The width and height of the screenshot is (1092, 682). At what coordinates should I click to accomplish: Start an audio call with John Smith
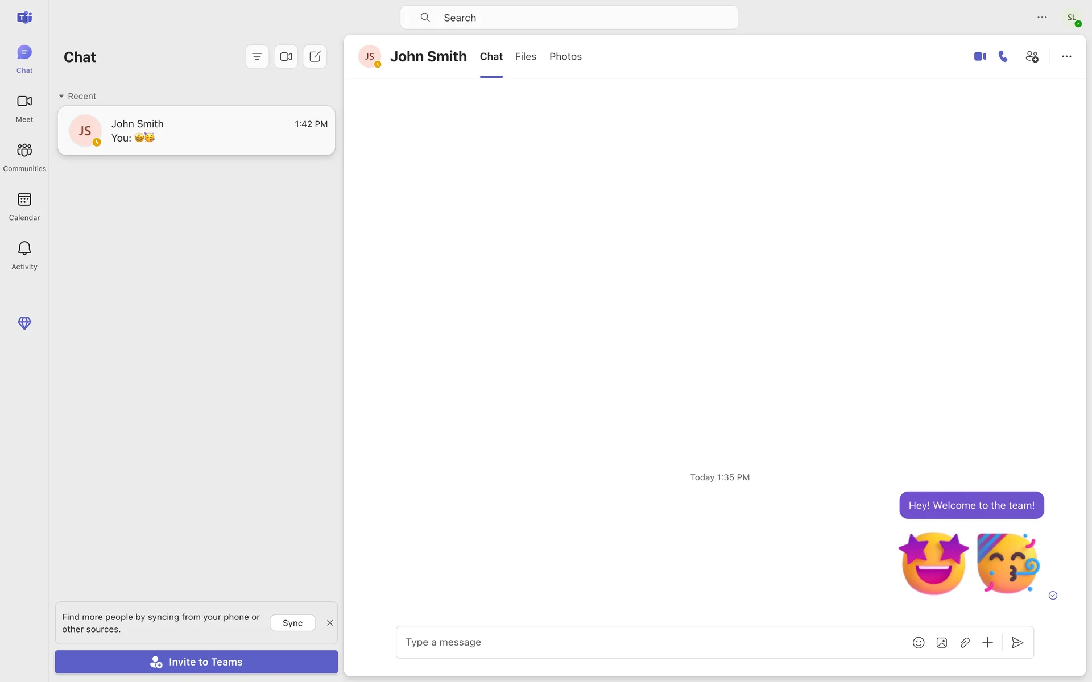(x=1003, y=56)
